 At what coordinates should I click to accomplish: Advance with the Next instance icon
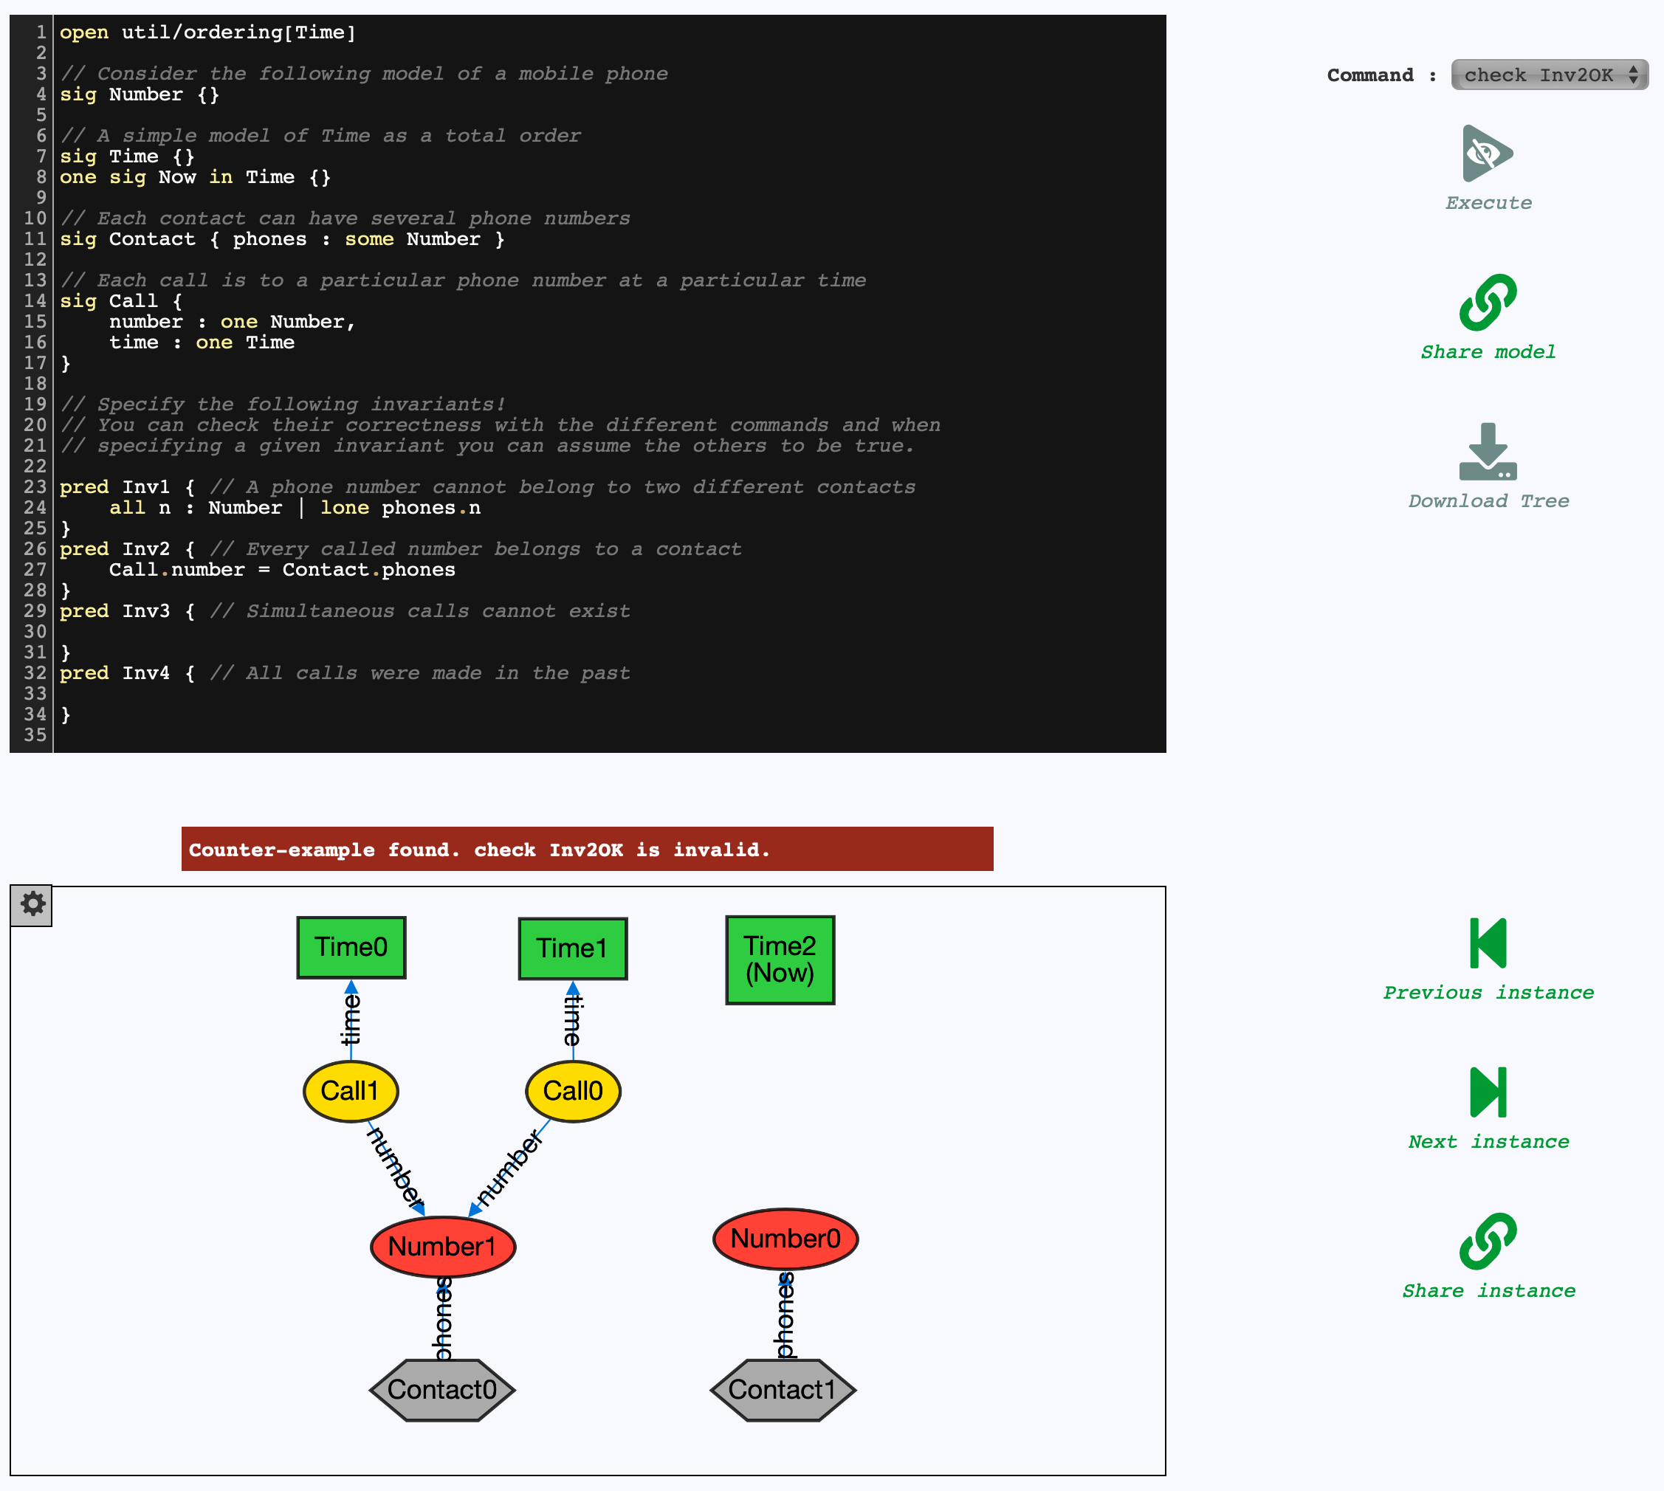tap(1487, 1092)
